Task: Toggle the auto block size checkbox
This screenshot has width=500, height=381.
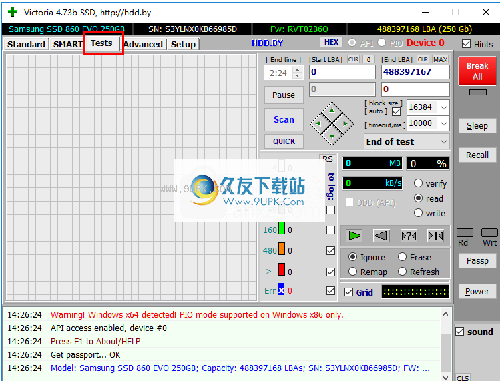Action: pyautogui.click(x=397, y=112)
